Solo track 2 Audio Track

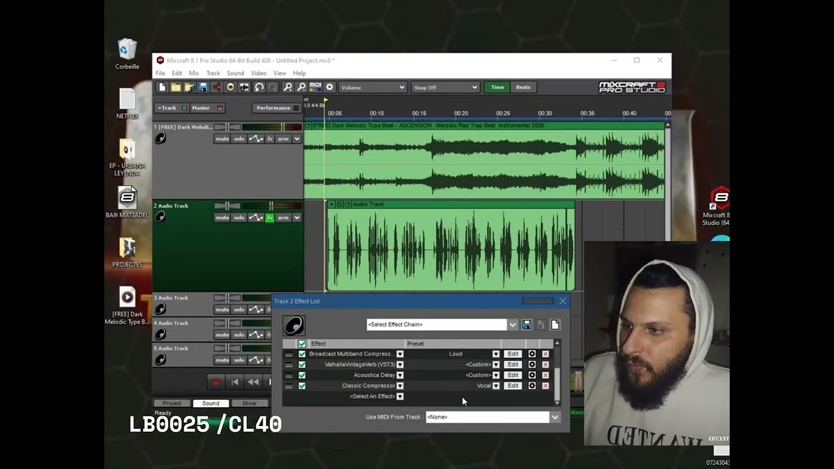point(239,218)
